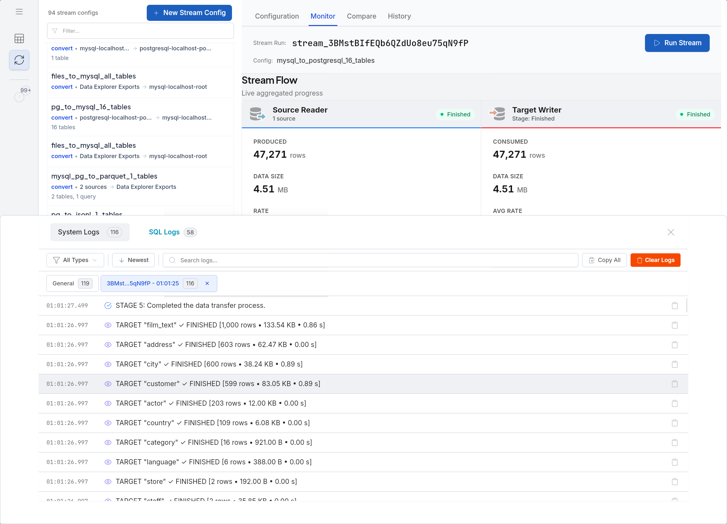Click the Clear Logs button

tap(655, 260)
